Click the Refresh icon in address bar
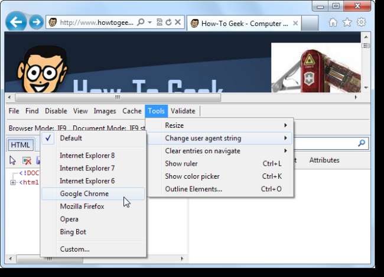 [x=168, y=22]
